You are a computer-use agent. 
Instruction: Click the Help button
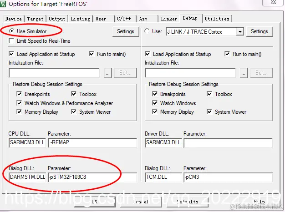(259, 202)
